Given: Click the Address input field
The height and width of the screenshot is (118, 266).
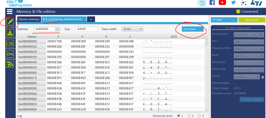Looking at the screenshot, I should (45, 29).
